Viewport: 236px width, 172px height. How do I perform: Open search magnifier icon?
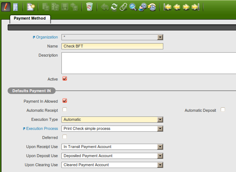click(x=133, y=7)
